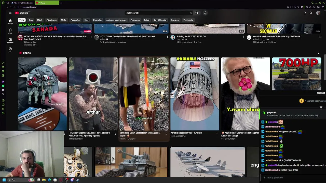The width and height of the screenshot is (326, 183).
Task: Open options for How Many Cigars short
Action: pyautogui.click(x=115, y=134)
